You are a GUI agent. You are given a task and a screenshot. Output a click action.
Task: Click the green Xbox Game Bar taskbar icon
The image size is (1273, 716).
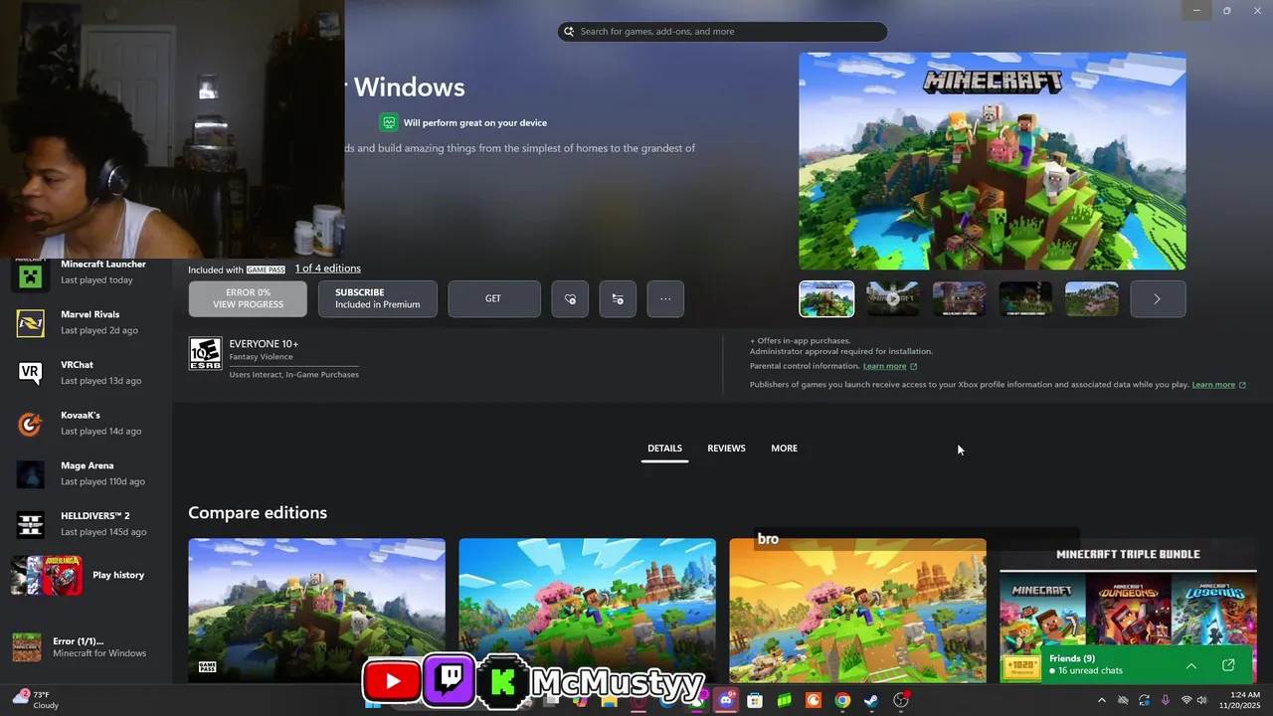pyautogui.click(x=784, y=700)
